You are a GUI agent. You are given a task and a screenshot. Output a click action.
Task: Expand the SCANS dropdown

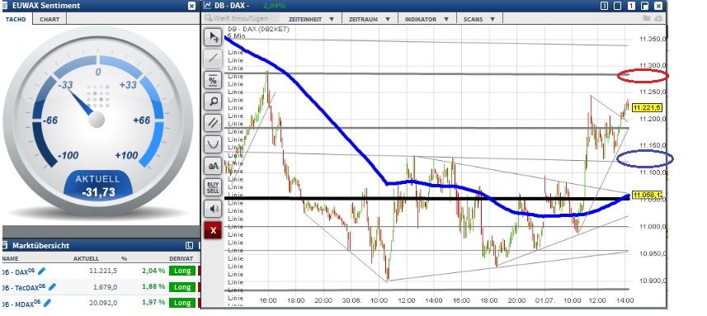pos(479,19)
